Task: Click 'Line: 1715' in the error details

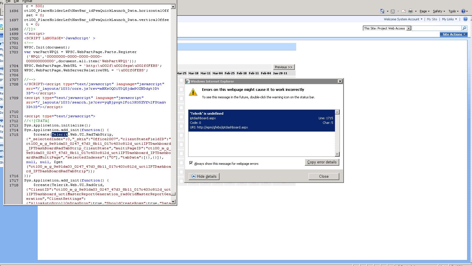Action: point(326,118)
